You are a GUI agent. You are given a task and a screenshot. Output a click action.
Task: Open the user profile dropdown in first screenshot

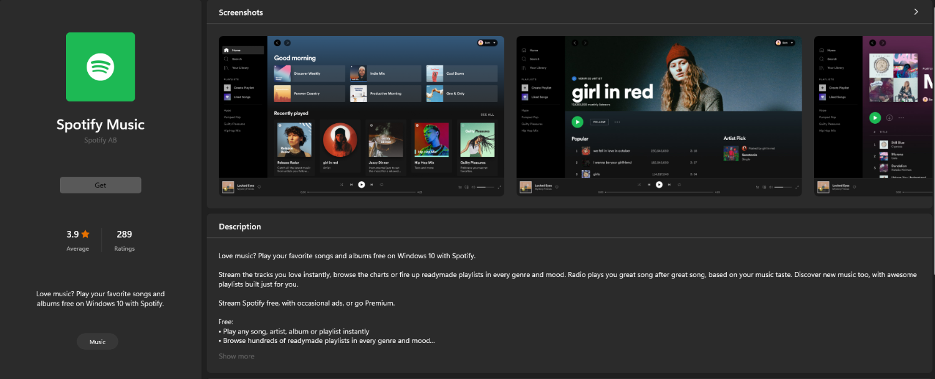point(487,43)
